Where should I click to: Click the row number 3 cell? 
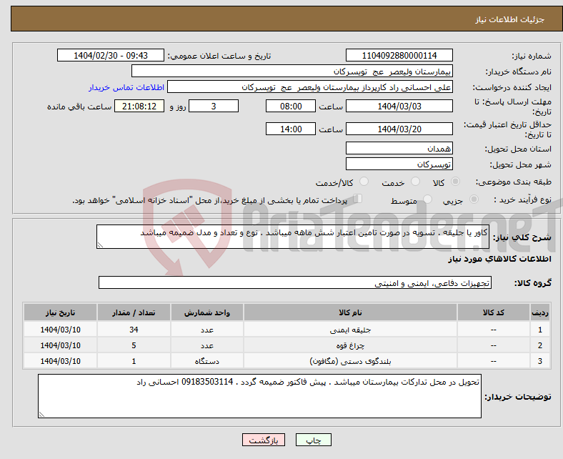pos(540,361)
